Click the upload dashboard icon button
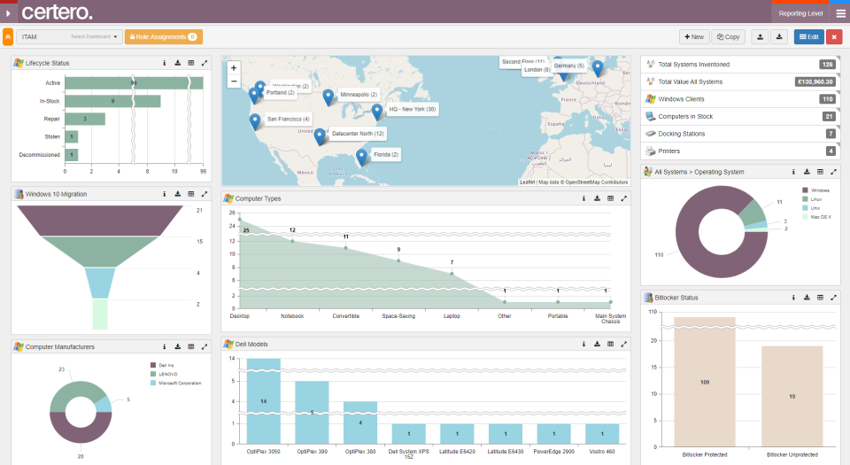 (760, 37)
